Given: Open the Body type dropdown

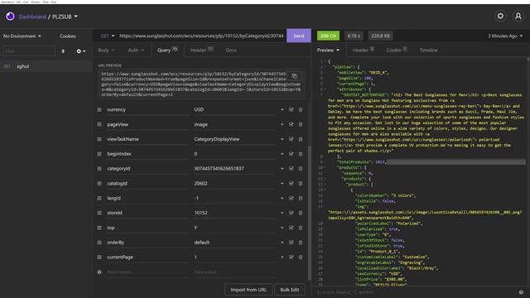Looking at the screenshot, I should [106, 50].
